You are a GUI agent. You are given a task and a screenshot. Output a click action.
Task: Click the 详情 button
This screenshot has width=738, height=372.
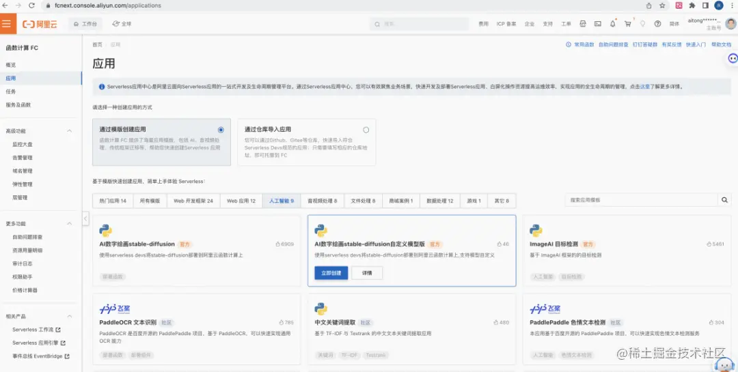(x=367, y=273)
